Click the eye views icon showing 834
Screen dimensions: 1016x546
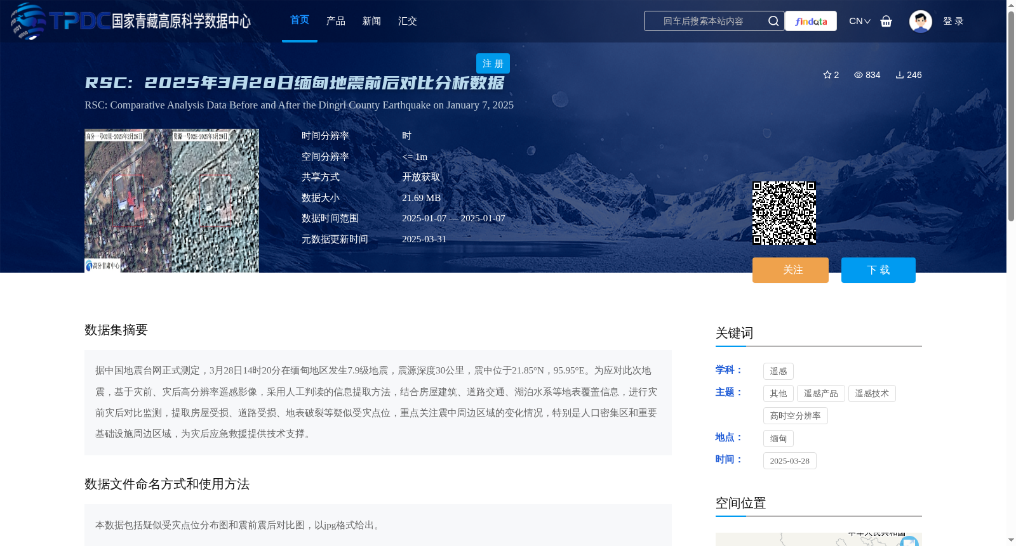pos(859,75)
